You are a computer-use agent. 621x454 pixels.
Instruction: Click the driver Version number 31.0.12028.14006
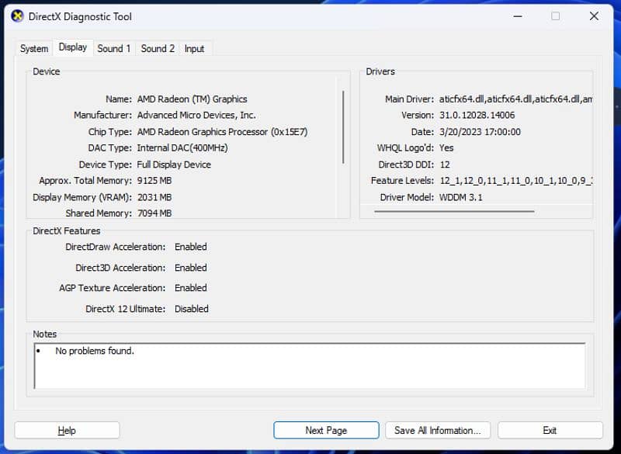[477, 116]
